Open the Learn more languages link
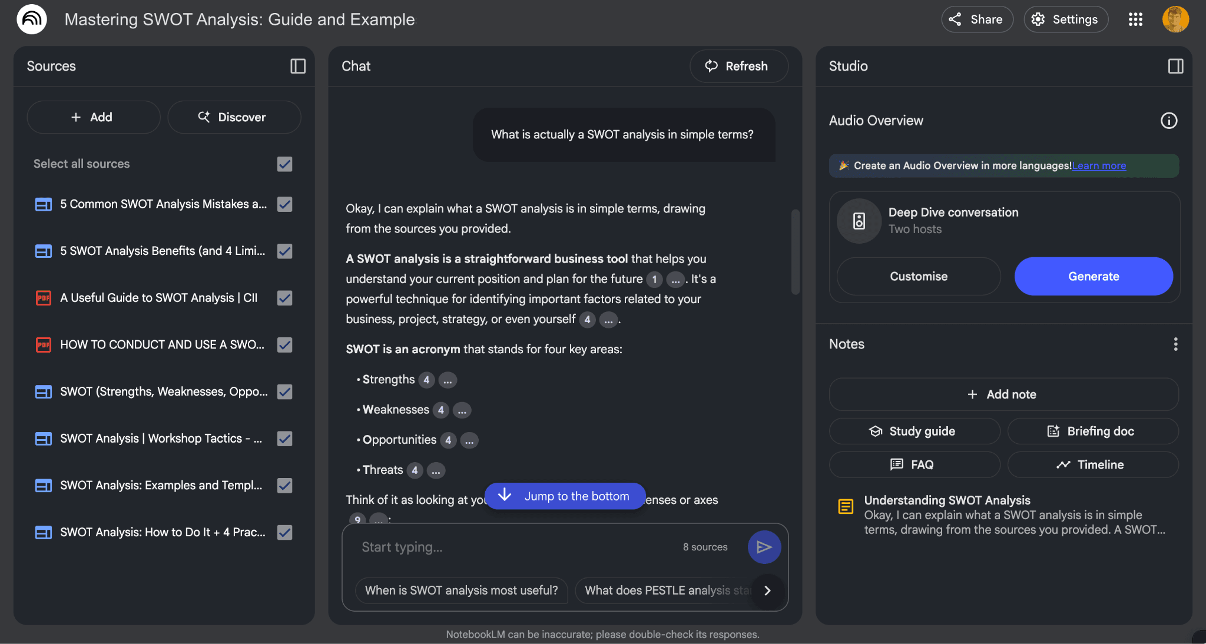Viewport: 1206px width, 644px height. coord(1098,165)
